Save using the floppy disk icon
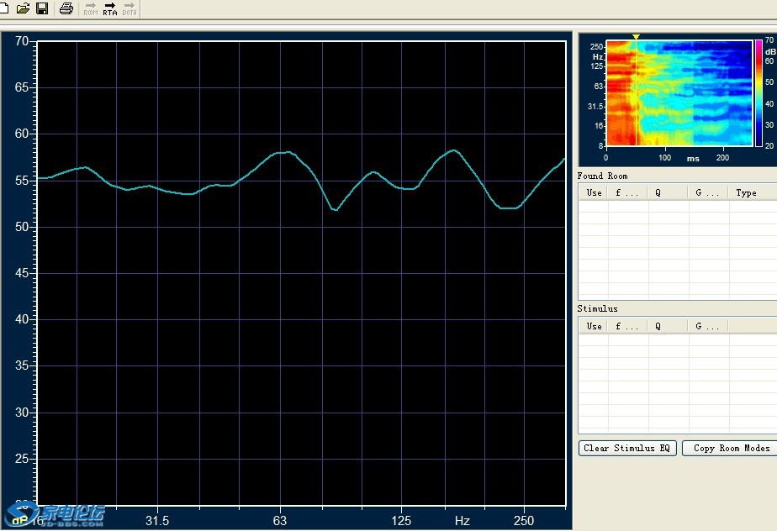 pyautogui.click(x=42, y=8)
